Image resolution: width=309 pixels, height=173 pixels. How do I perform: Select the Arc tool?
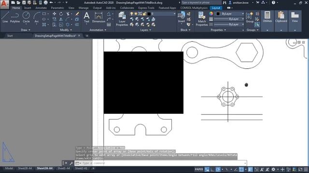tap(37, 17)
